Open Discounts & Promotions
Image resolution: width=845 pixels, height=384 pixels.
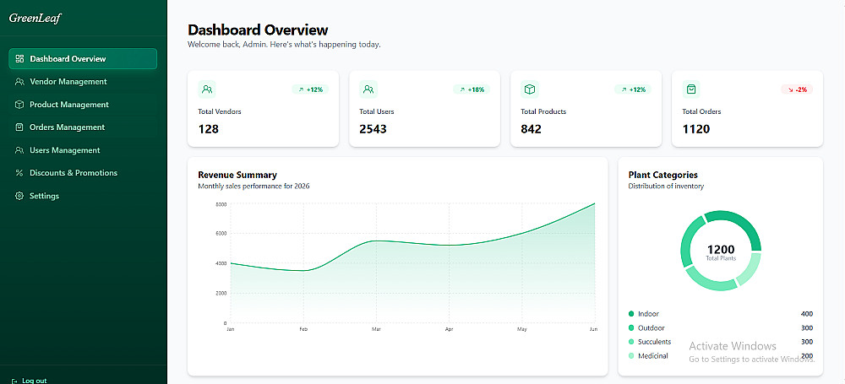point(83,173)
